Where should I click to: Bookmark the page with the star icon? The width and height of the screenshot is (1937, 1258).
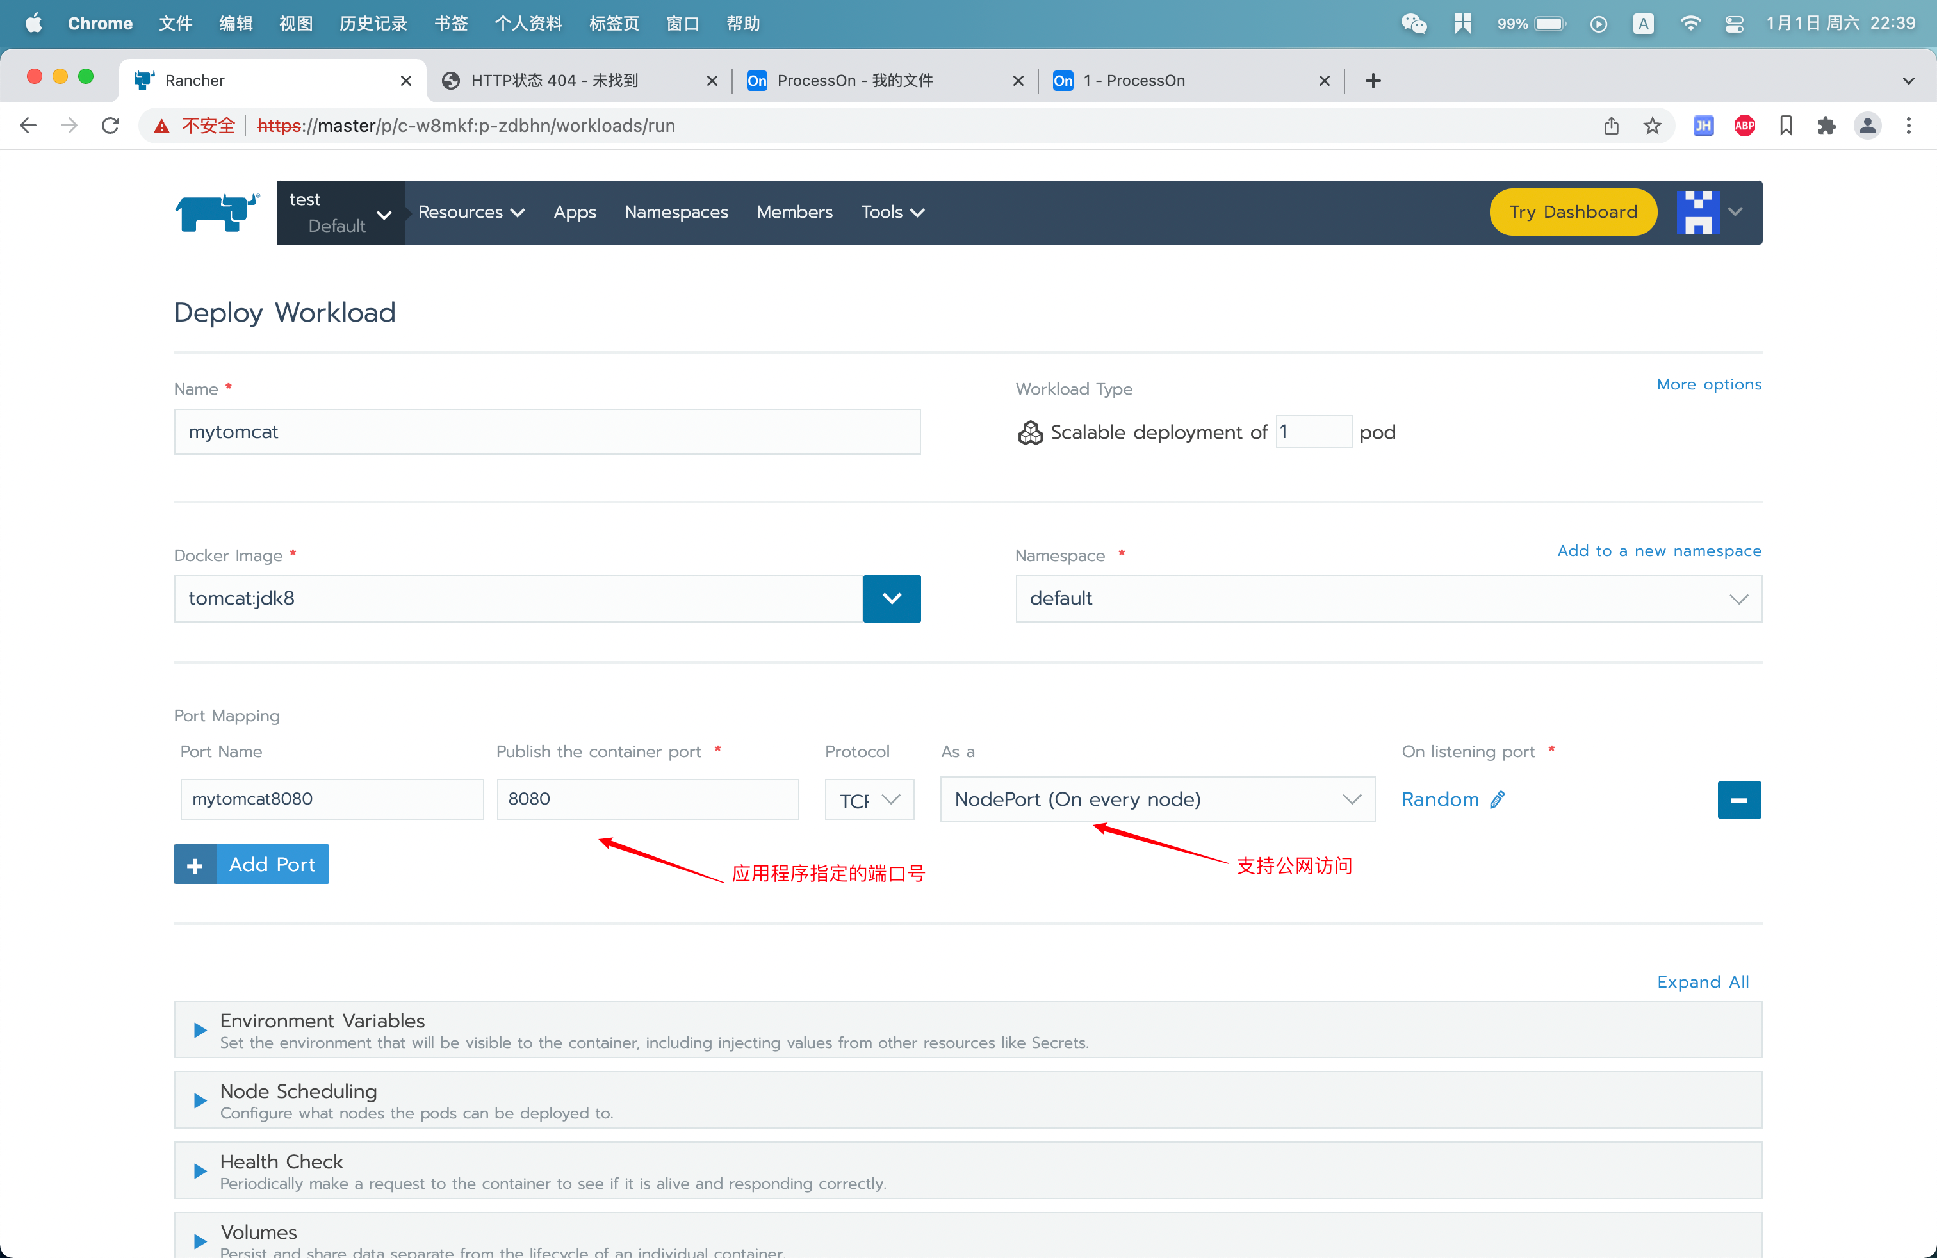(1652, 126)
